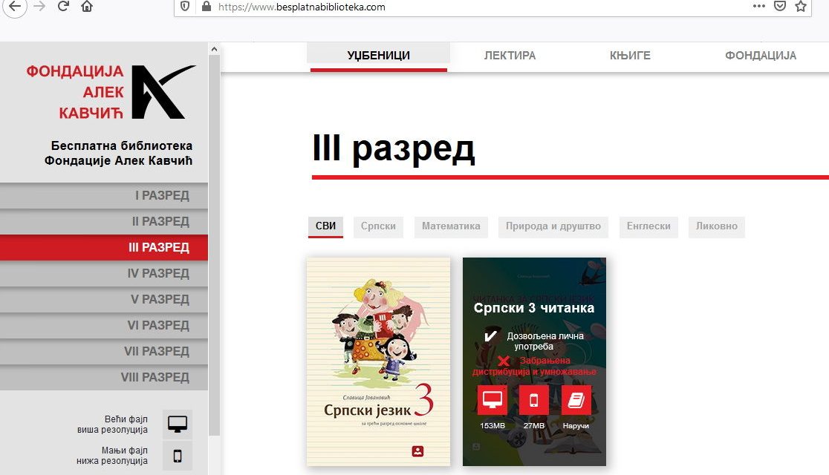Select the smaller file phone icon in sidebar
The height and width of the screenshot is (475, 829).
point(178,455)
